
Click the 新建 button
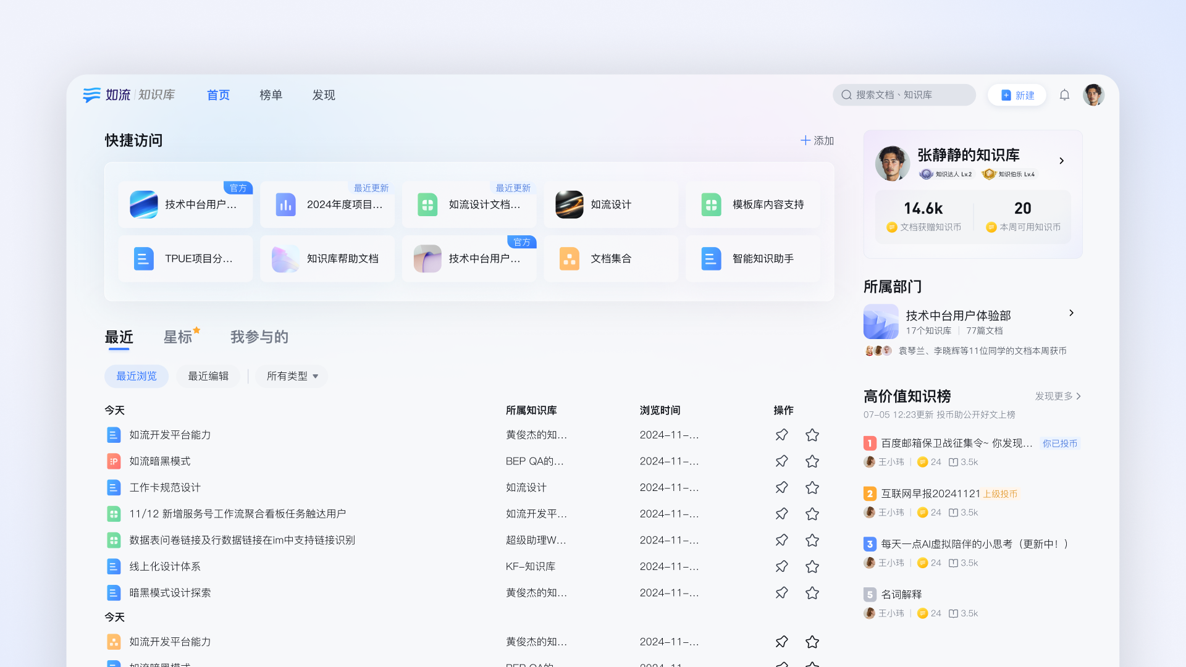point(1017,95)
